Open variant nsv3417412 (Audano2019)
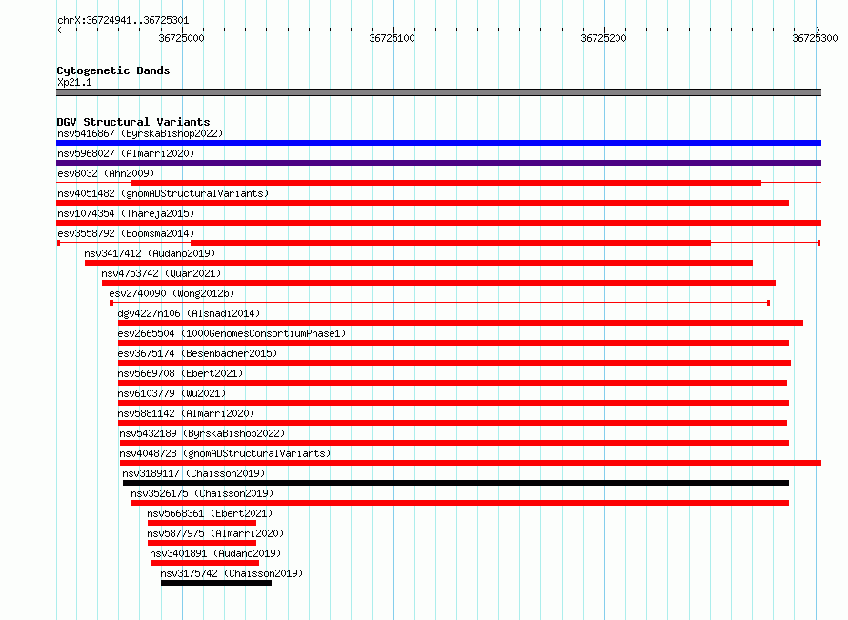The width and height of the screenshot is (848, 620). (150, 253)
